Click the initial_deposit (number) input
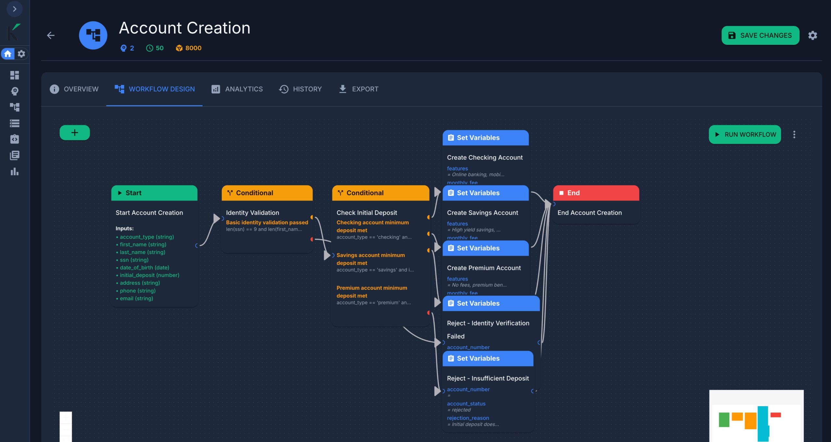The height and width of the screenshot is (442, 831). pos(149,275)
